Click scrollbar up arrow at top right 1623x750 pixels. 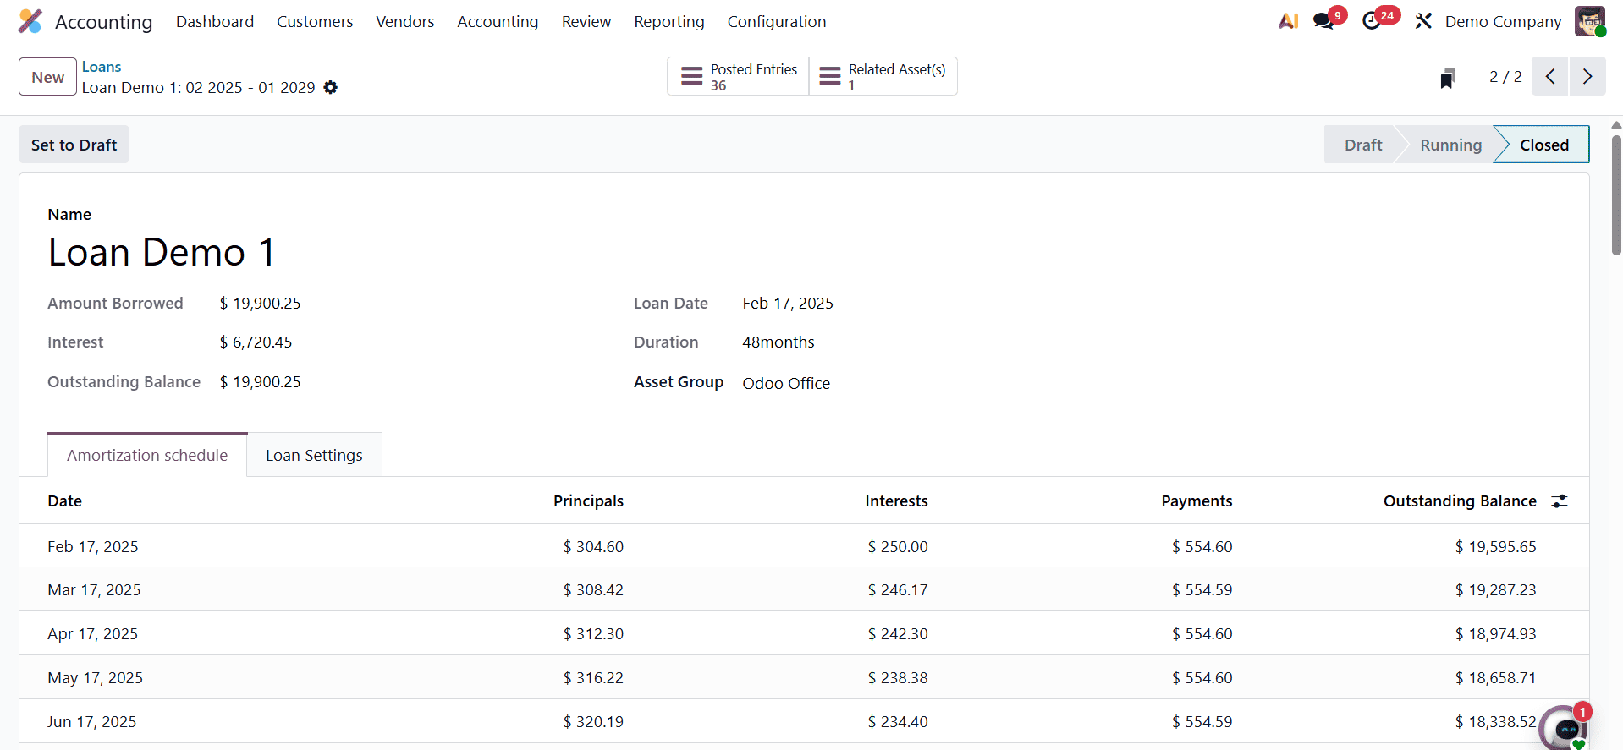point(1616,125)
